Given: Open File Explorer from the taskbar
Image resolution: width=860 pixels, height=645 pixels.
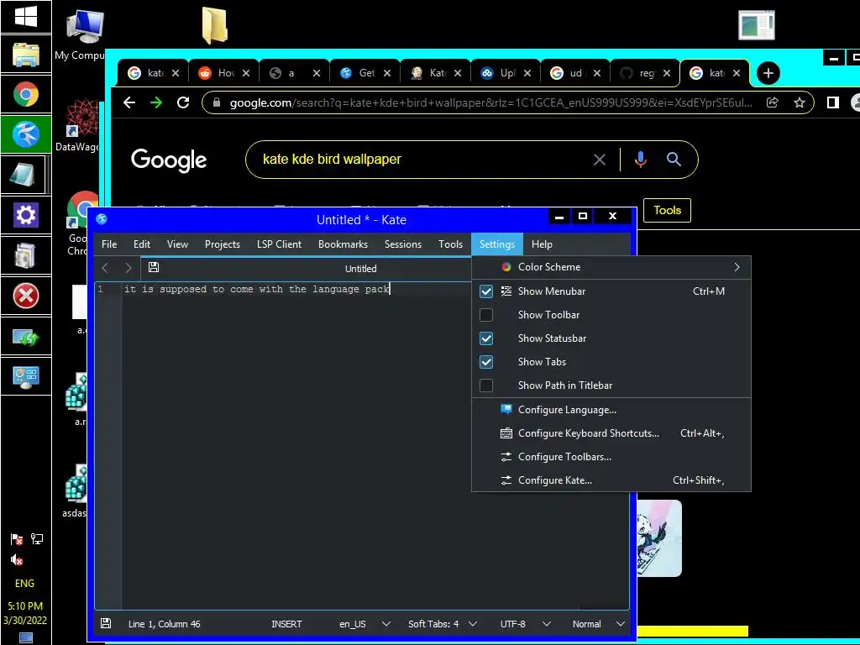Looking at the screenshot, I should [x=26, y=55].
